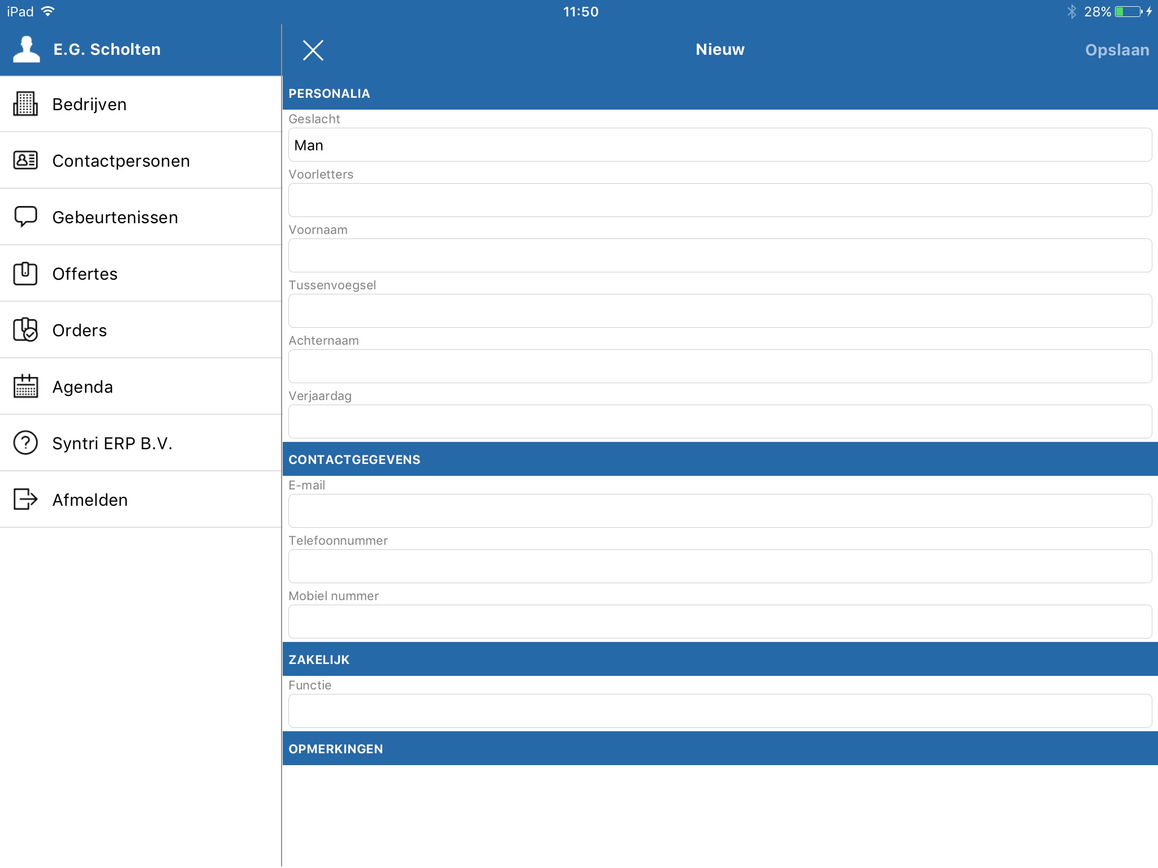The image size is (1158, 868).
Task: Select the Tussenvoegsel text box
Action: [x=720, y=311]
